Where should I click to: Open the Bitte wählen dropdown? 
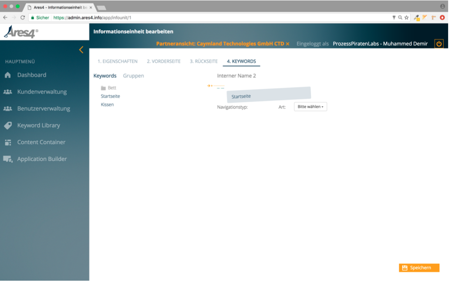[x=311, y=107]
